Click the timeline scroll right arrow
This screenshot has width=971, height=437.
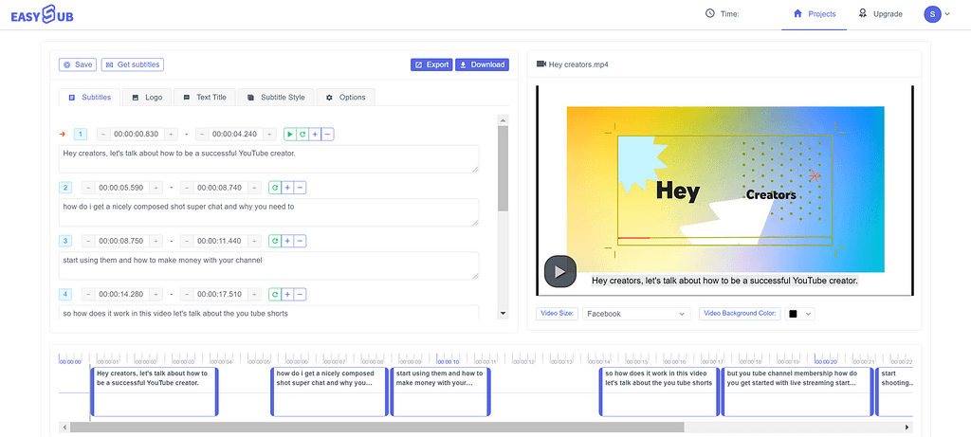coord(907,428)
